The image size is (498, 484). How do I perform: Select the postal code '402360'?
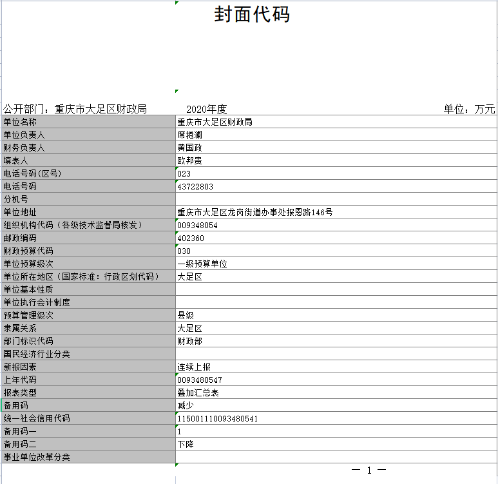(x=191, y=238)
